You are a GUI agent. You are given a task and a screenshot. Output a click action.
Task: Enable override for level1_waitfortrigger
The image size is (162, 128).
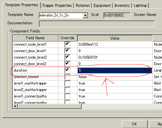[x=67, y=83]
